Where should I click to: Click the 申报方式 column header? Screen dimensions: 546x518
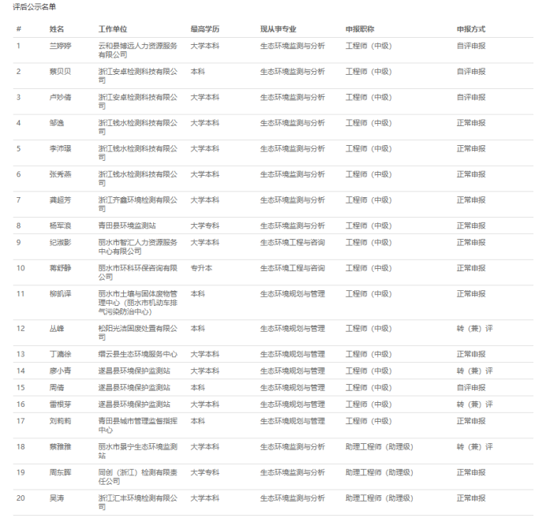click(470, 29)
